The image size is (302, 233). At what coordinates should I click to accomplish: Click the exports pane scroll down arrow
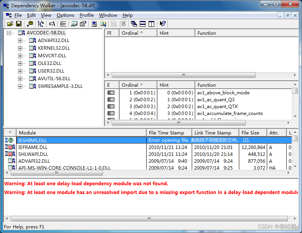[295, 116]
